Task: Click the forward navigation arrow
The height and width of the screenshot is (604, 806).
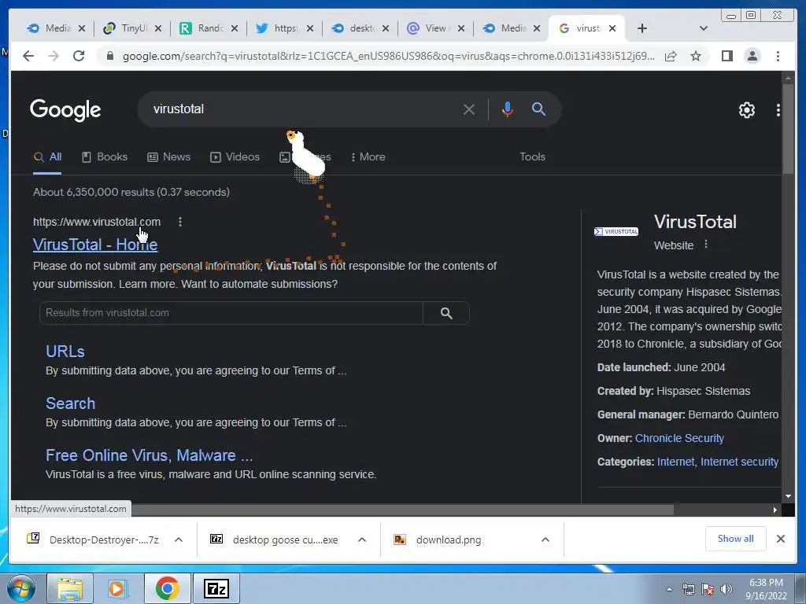Action: (x=54, y=56)
